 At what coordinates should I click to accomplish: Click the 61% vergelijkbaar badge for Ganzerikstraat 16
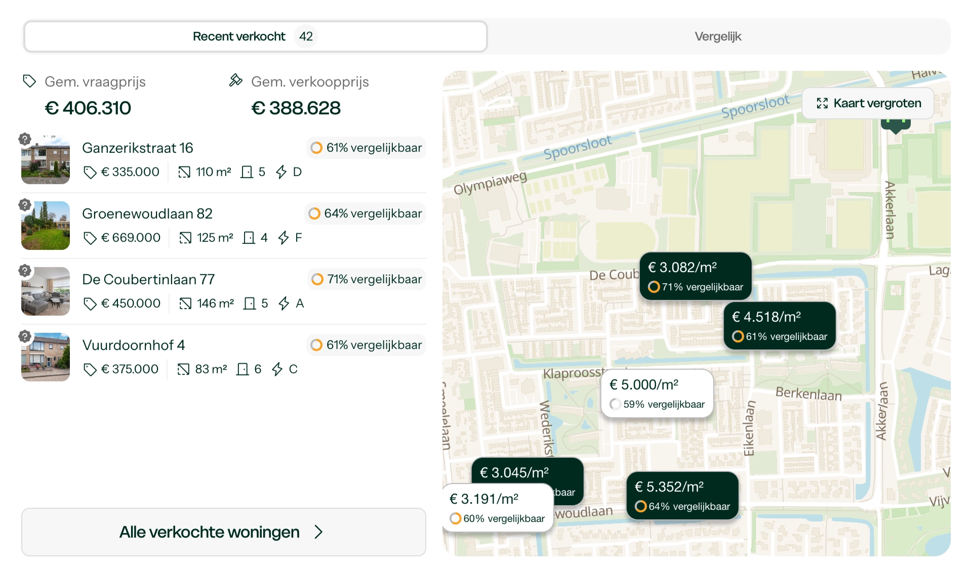(366, 148)
